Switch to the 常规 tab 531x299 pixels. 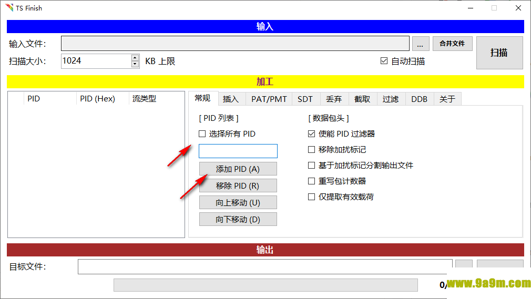[202, 98]
